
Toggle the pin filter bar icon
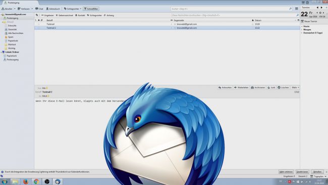coord(37,15)
